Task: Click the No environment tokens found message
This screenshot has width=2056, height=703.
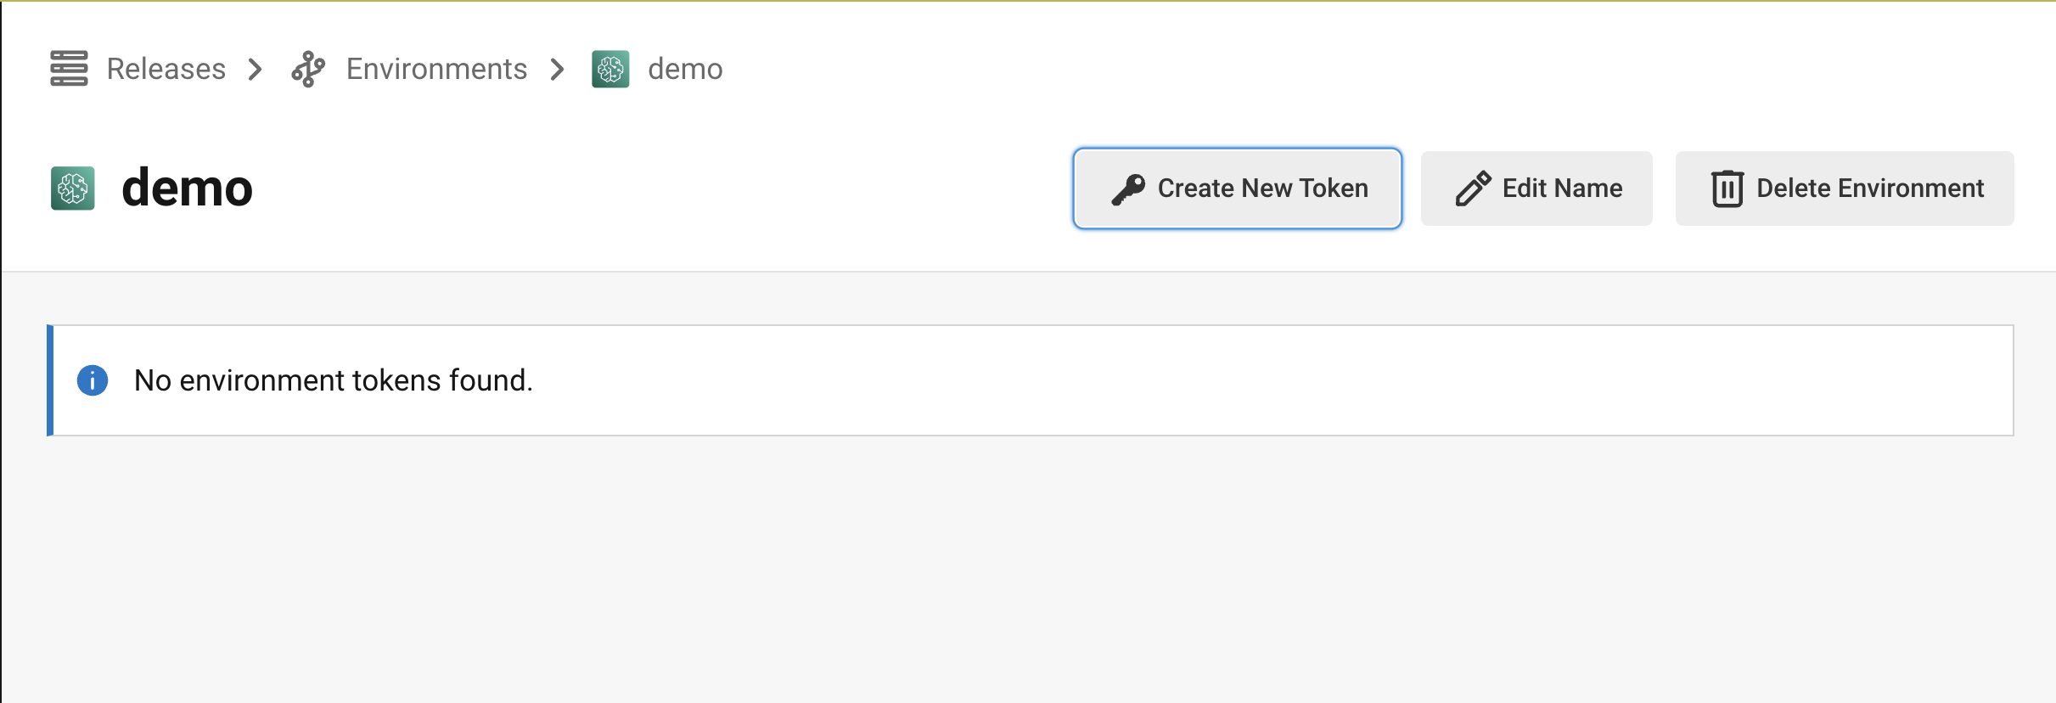Action: [334, 380]
